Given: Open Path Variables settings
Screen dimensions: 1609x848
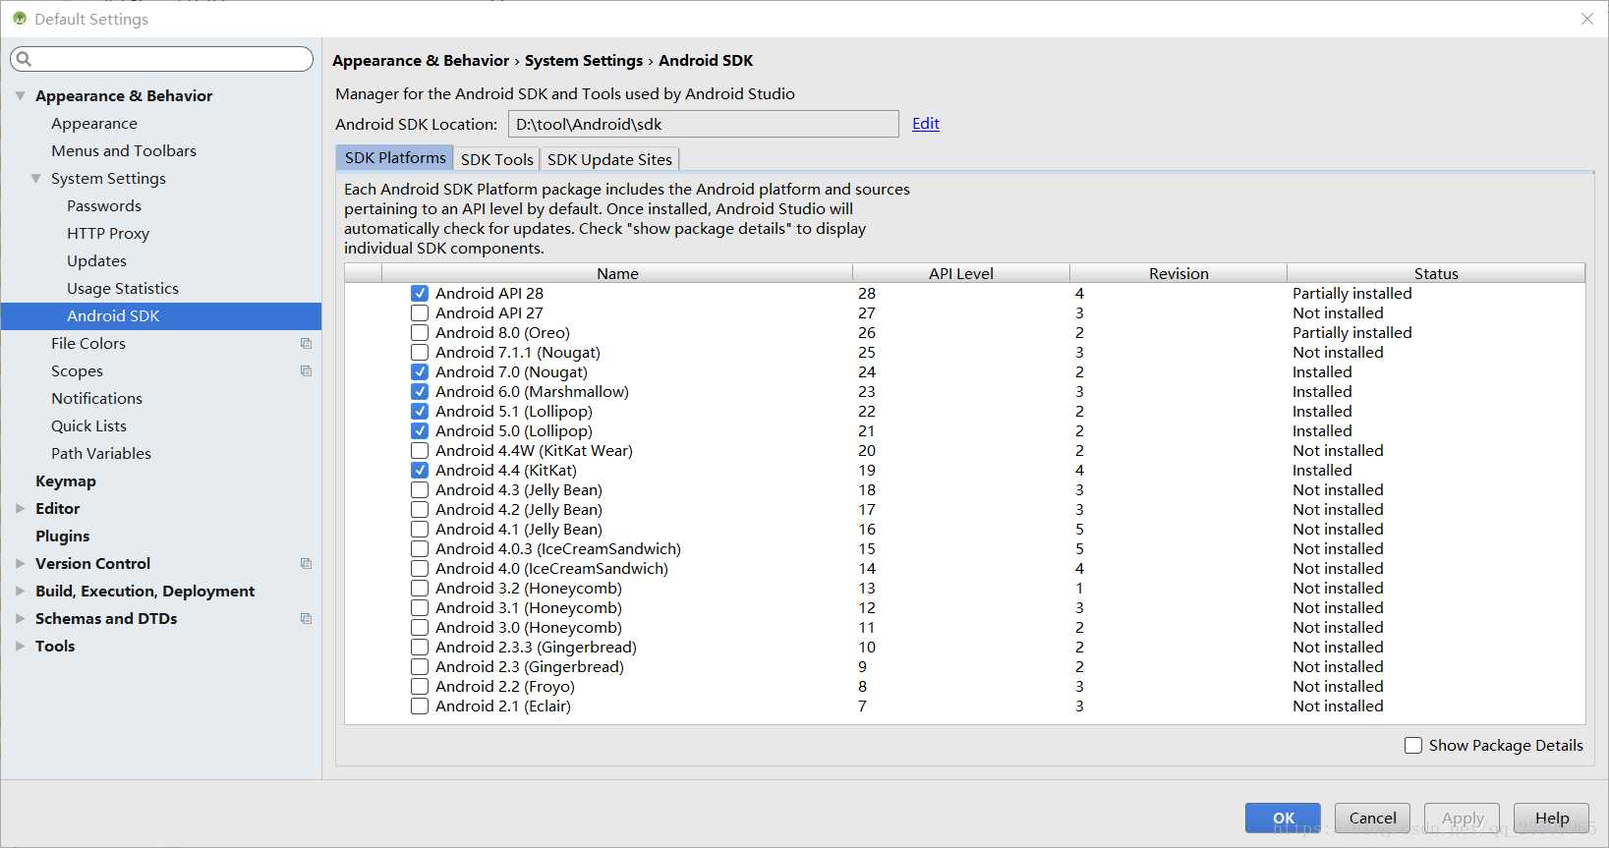Looking at the screenshot, I should click(x=101, y=453).
